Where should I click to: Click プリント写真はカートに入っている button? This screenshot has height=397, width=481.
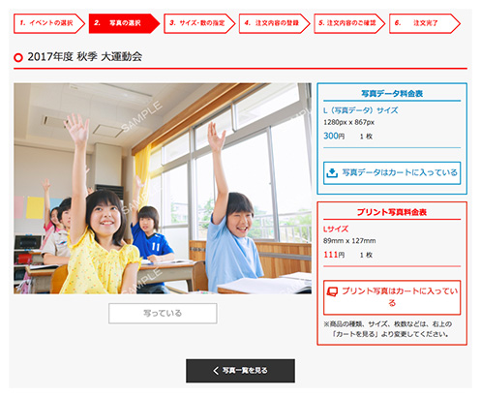[x=392, y=297]
